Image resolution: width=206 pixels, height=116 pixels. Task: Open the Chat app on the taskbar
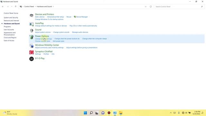tap(103, 113)
